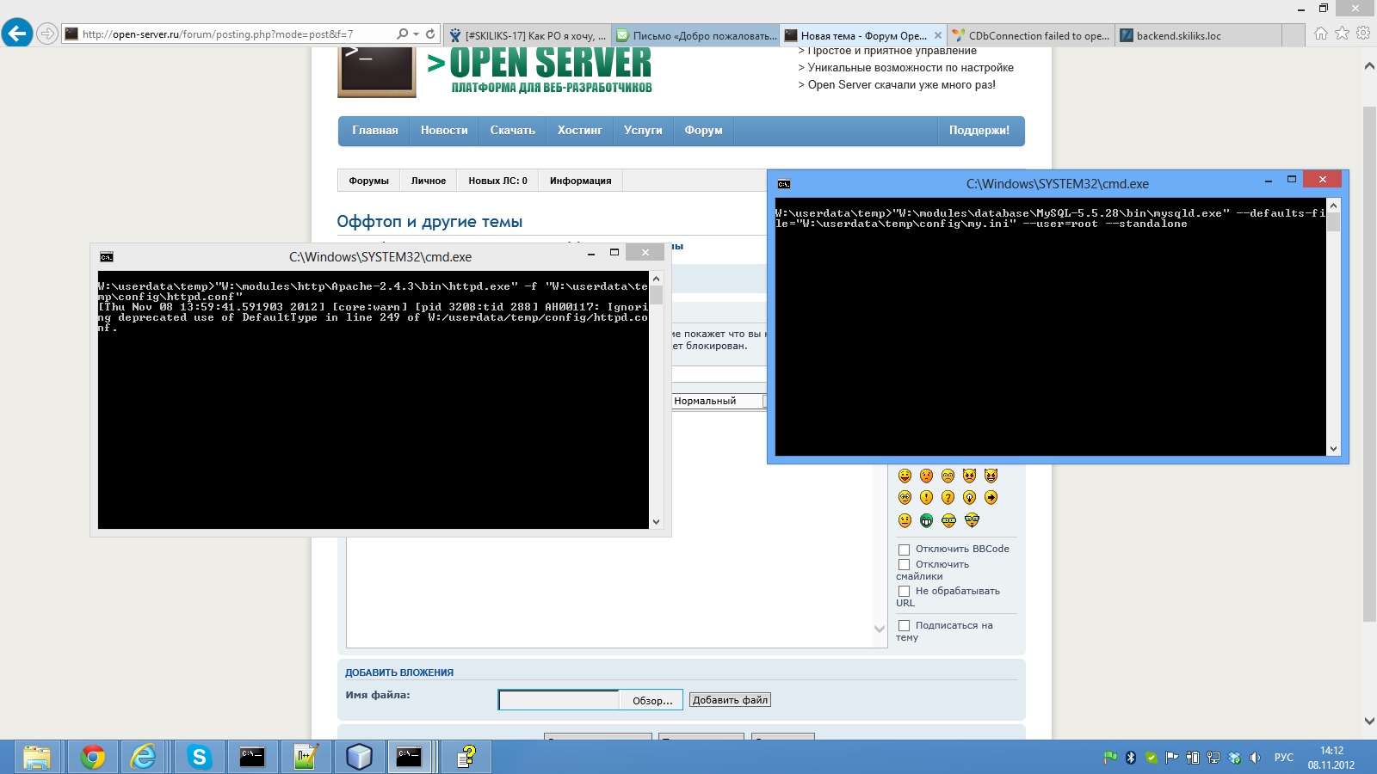
Task: Check the Не обрабатывать URL option
Action: 904,592
